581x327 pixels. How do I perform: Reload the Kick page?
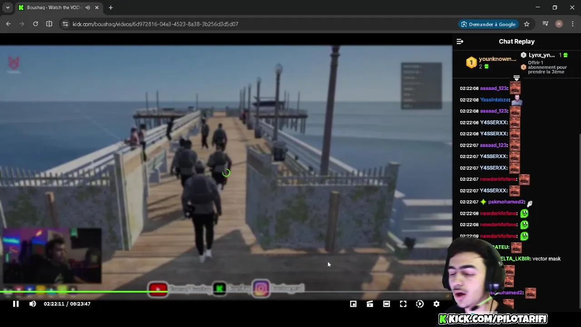click(35, 24)
